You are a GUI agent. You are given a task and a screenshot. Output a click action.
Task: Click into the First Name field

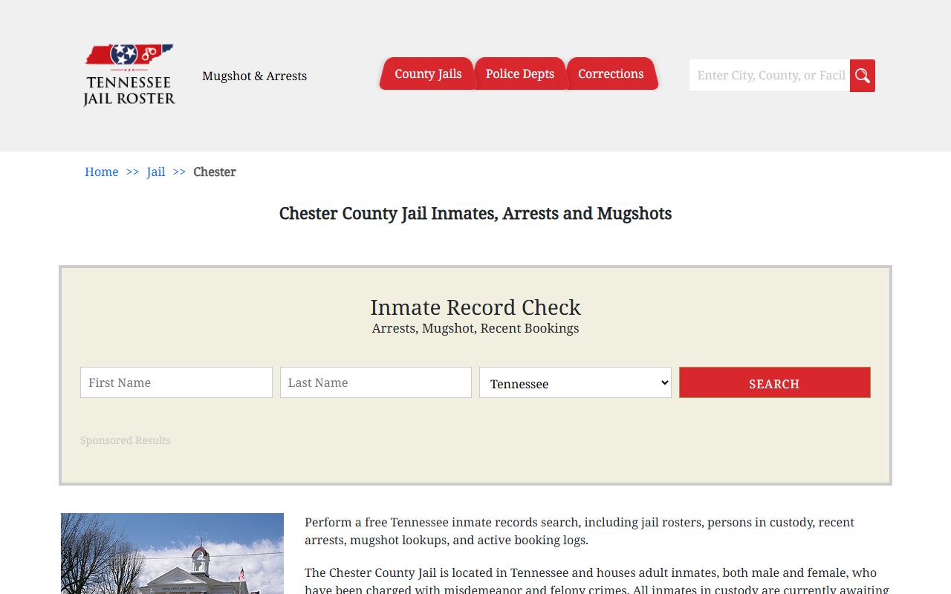(176, 382)
